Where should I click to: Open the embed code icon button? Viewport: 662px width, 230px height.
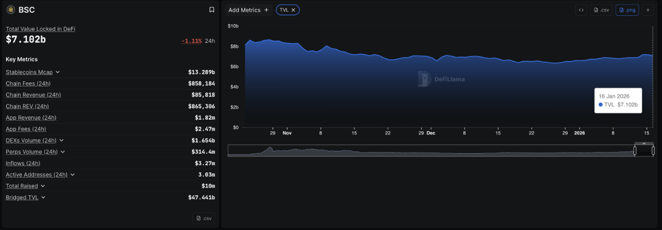point(581,10)
